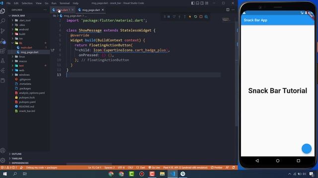Step out in the debug toolbar
The image size is (318, 178).
tap(185, 17)
